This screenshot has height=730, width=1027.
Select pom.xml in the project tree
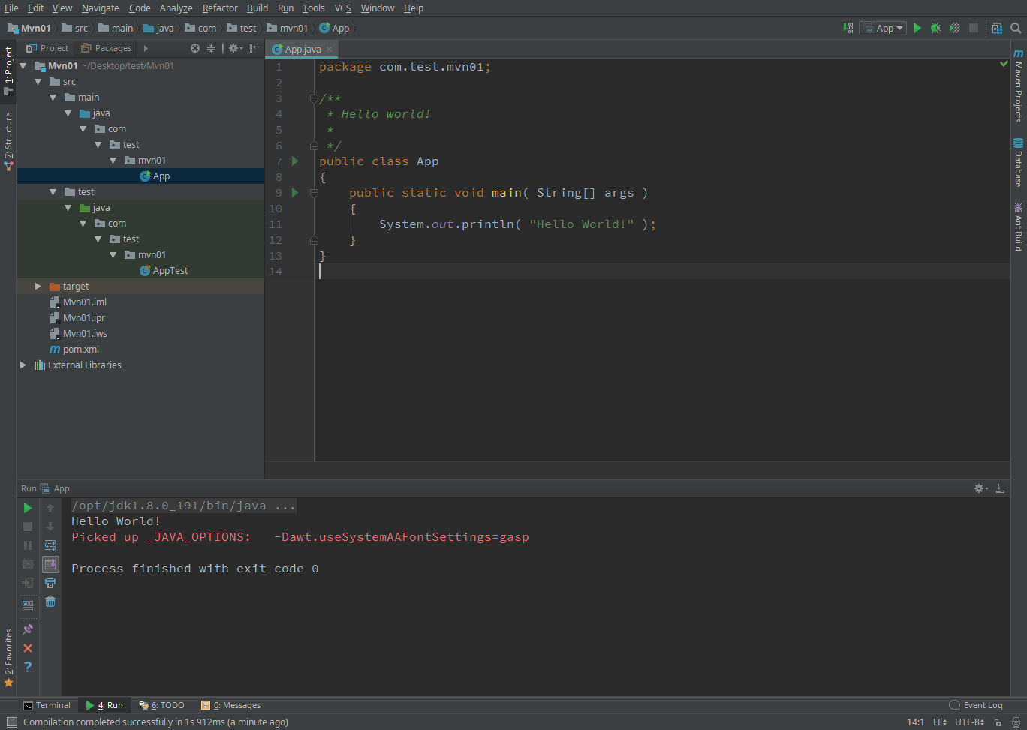(x=74, y=350)
